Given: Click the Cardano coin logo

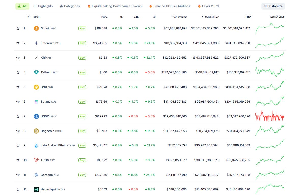Looking at the screenshot, I should [x=36, y=175].
